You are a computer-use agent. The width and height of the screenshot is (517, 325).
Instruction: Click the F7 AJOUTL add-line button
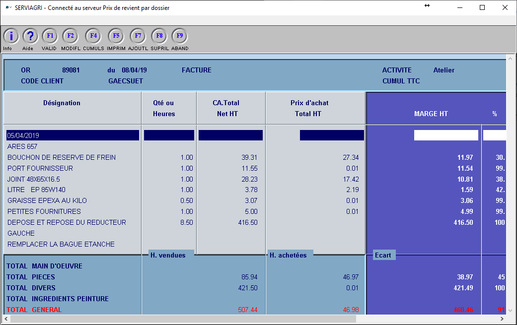coord(138,36)
